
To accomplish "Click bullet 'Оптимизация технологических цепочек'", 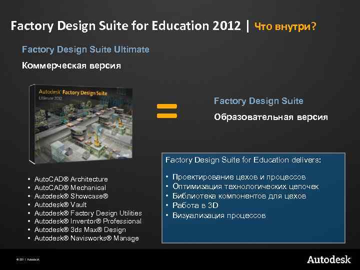I will pyautogui.click(x=245, y=186).
